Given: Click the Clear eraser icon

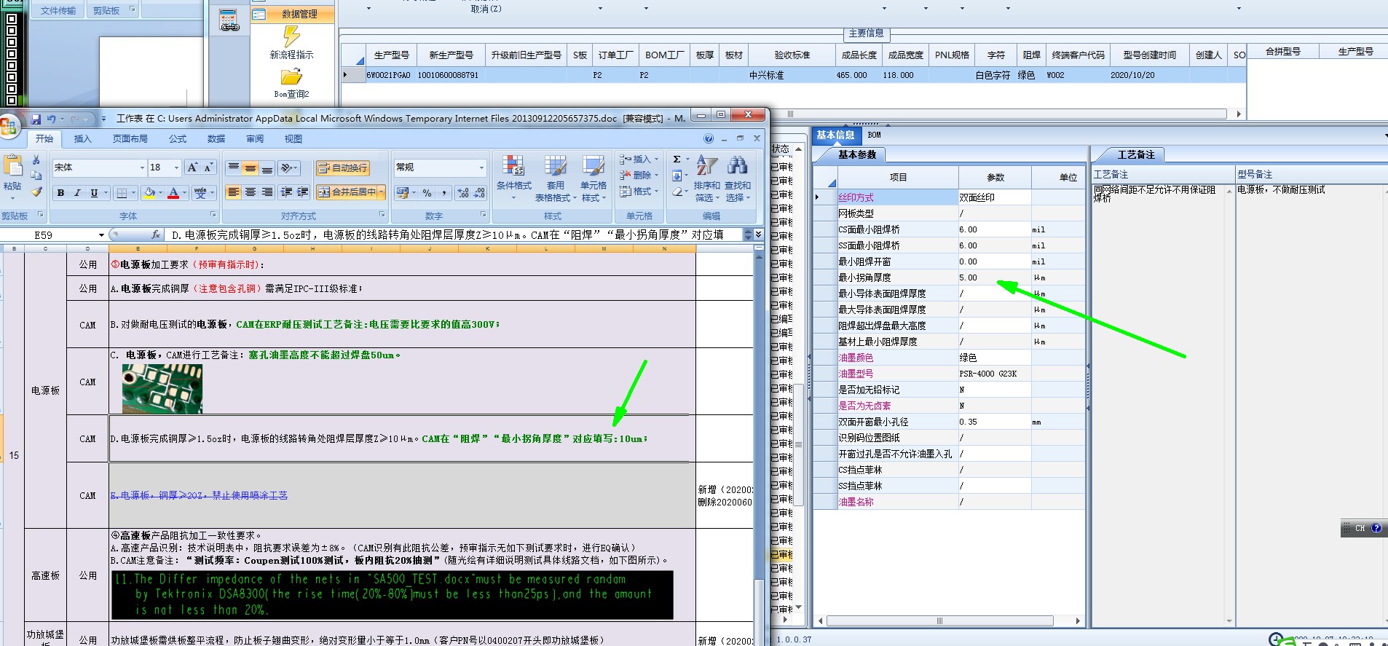Looking at the screenshot, I should (677, 192).
